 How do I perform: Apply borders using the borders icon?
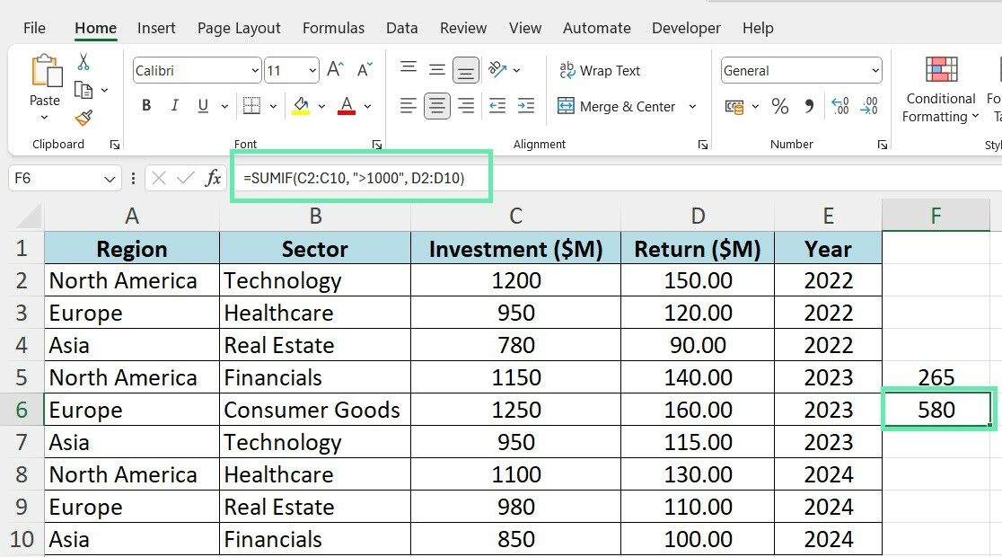click(251, 105)
